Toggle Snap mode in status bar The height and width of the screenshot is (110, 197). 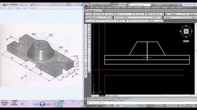(109, 106)
